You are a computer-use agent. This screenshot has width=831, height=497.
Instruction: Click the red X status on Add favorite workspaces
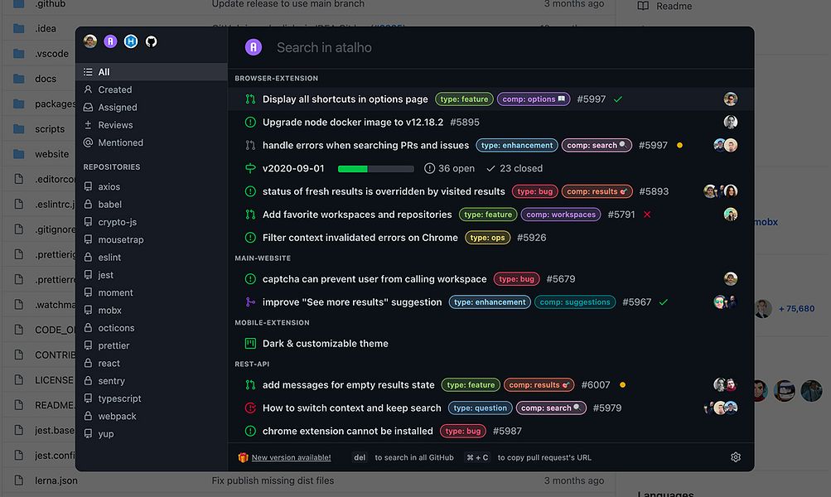tap(647, 215)
